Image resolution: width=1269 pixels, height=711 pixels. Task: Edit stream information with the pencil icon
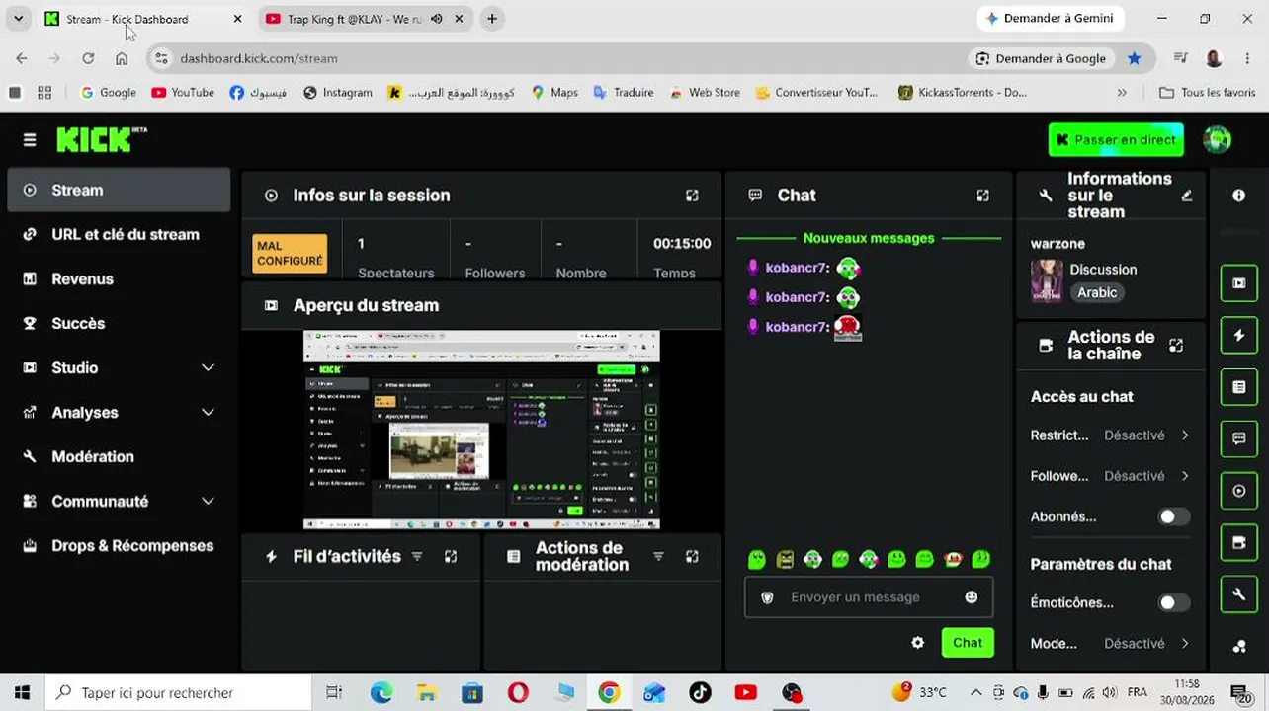(1187, 196)
